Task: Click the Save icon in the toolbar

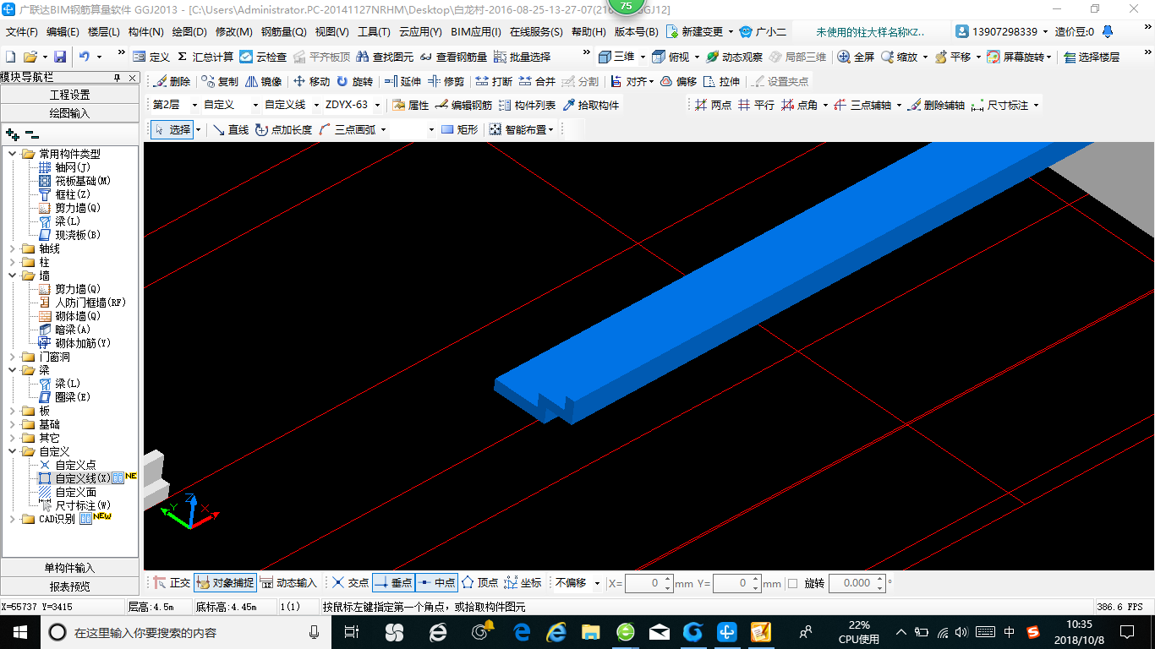Action: pos(60,57)
